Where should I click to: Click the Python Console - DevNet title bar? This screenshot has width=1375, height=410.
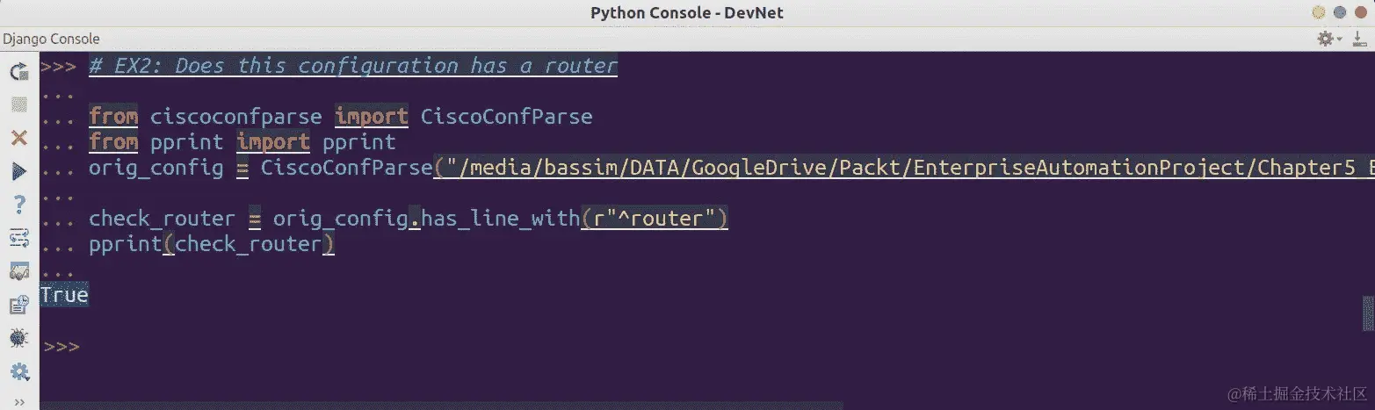(687, 12)
